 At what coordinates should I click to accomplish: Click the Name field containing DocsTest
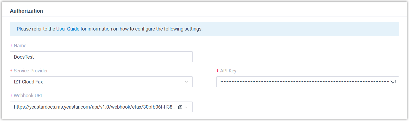(x=101, y=57)
